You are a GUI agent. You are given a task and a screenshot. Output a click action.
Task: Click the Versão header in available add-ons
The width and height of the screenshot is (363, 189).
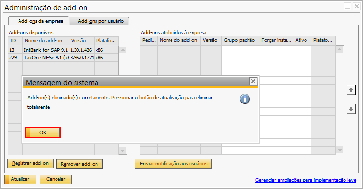click(81, 41)
